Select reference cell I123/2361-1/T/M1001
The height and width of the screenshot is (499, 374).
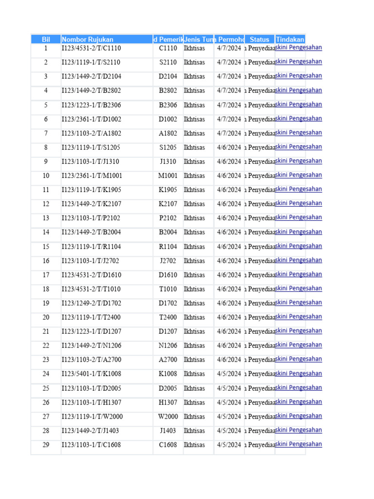(92, 176)
